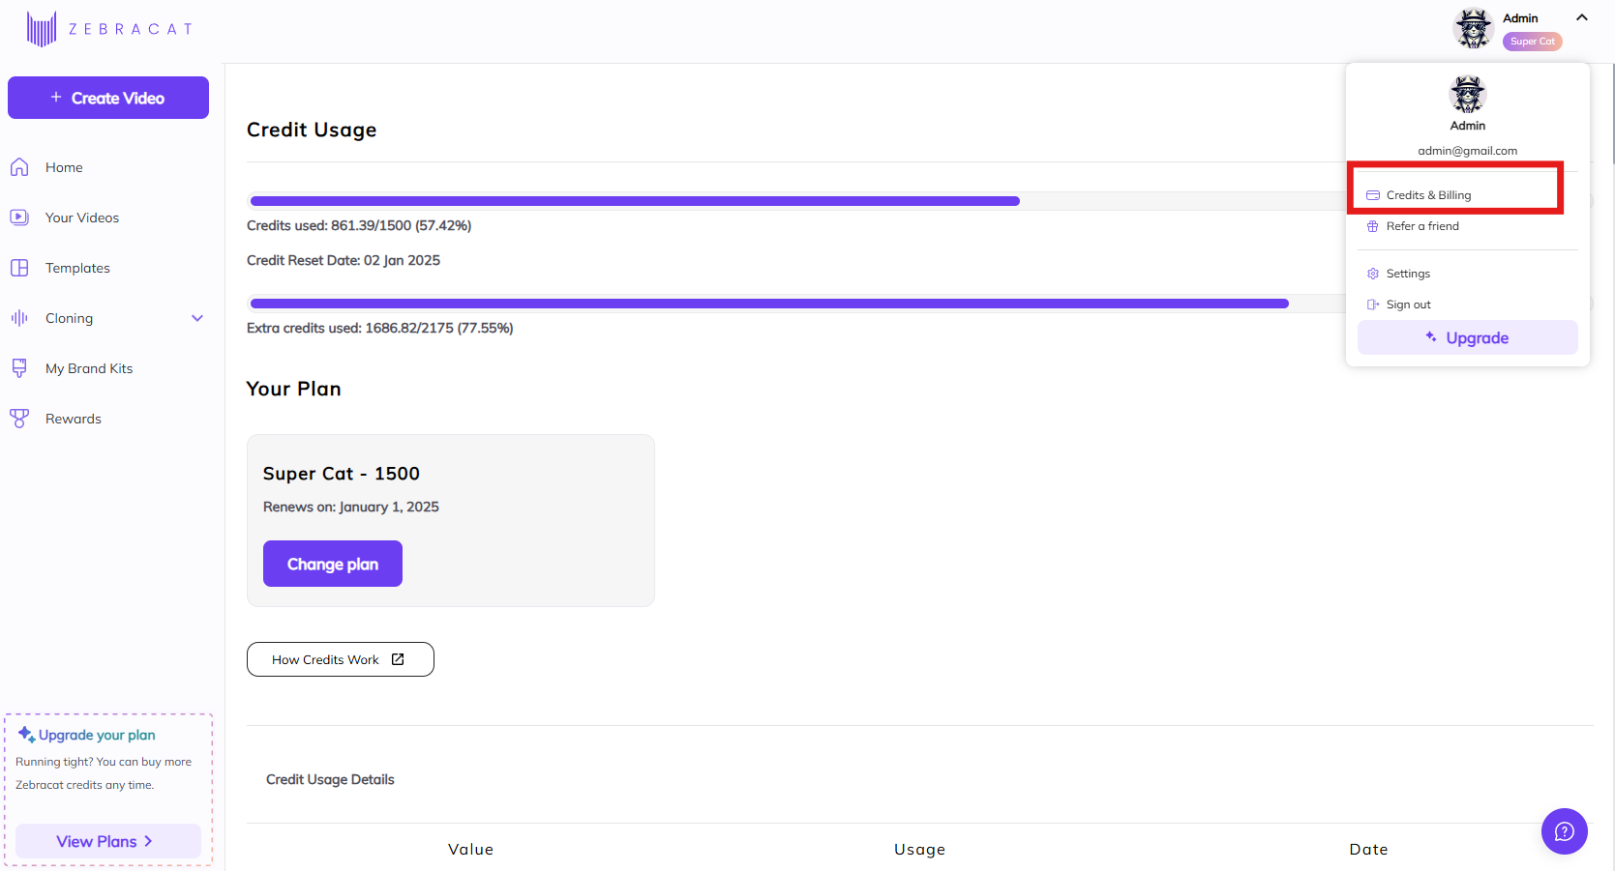Click the Zebracat logo

[x=109, y=29]
